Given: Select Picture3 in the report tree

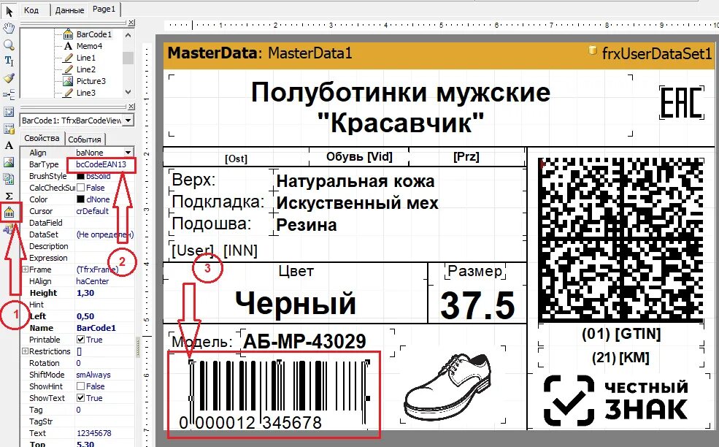Looking at the screenshot, I should click(91, 81).
